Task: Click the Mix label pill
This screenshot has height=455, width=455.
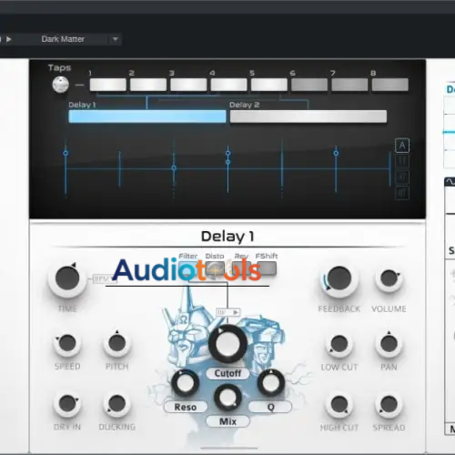Action: [227, 421]
